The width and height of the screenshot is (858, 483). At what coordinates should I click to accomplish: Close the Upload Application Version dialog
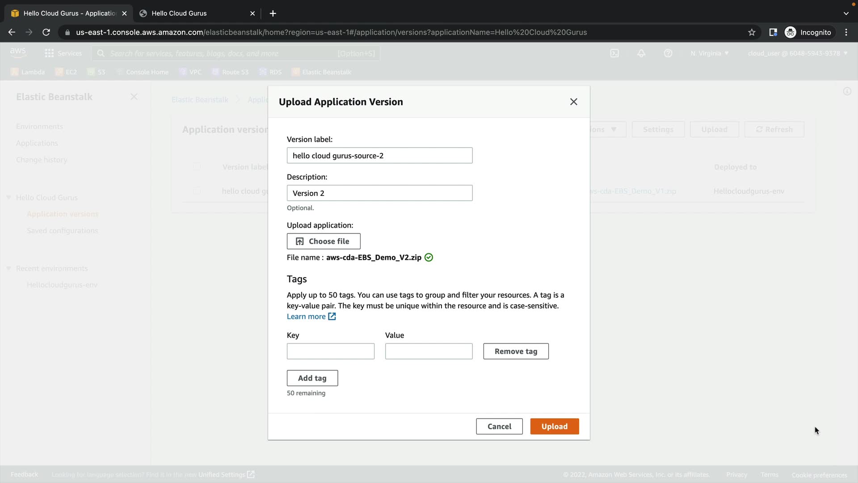click(x=574, y=102)
